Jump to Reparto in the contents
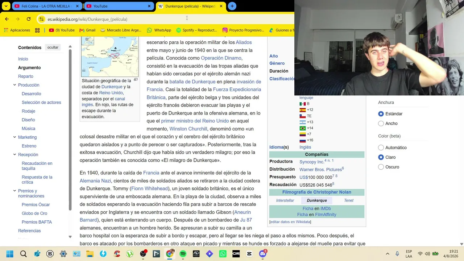This screenshot has height=261, width=464. 26,76
